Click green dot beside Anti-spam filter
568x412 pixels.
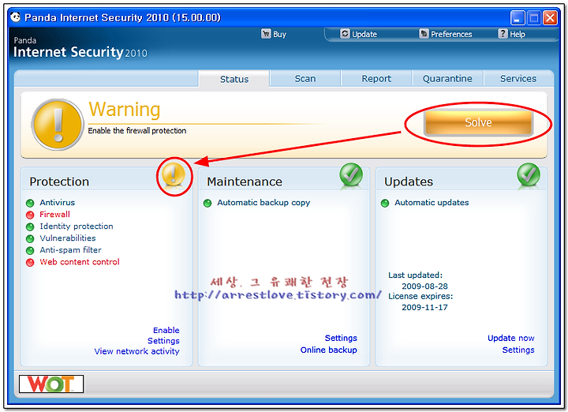(x=30, y=251)
